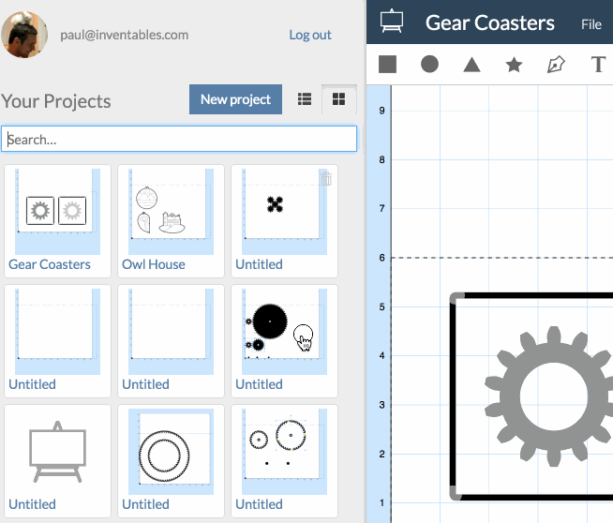Switch to grid view of projects
The width and height of the screenshot is (613, 523).
click(338, 99)
